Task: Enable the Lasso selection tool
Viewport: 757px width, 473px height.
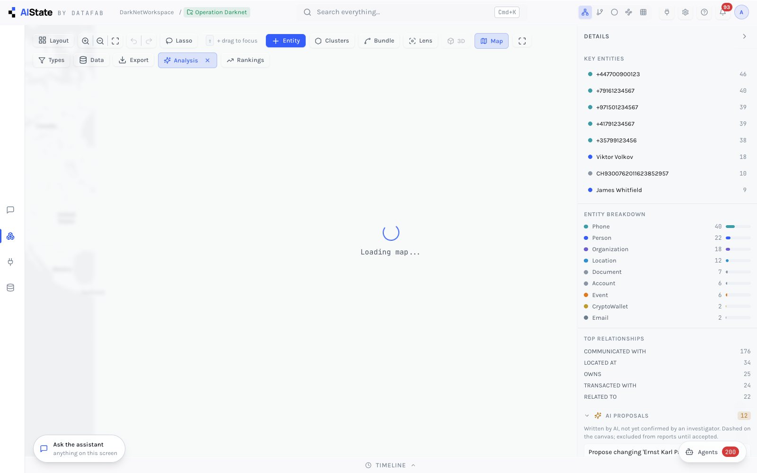Action: point(179,41)
